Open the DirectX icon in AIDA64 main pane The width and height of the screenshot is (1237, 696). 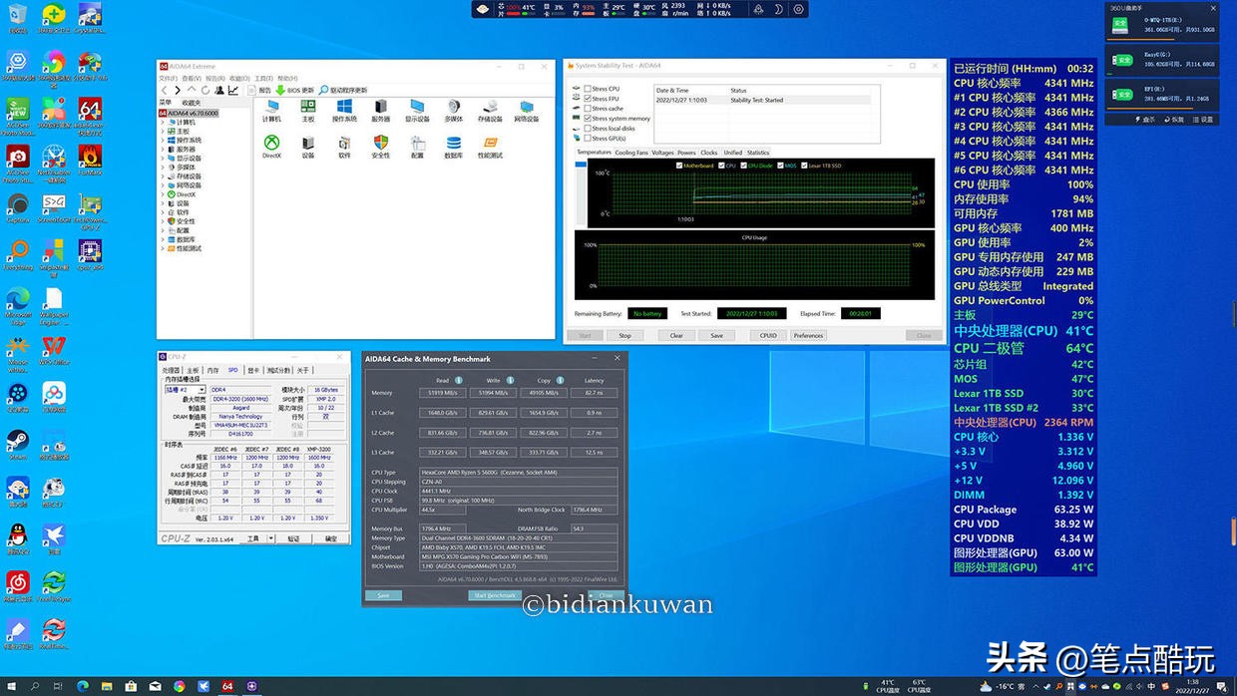click(x=271, y=143)
